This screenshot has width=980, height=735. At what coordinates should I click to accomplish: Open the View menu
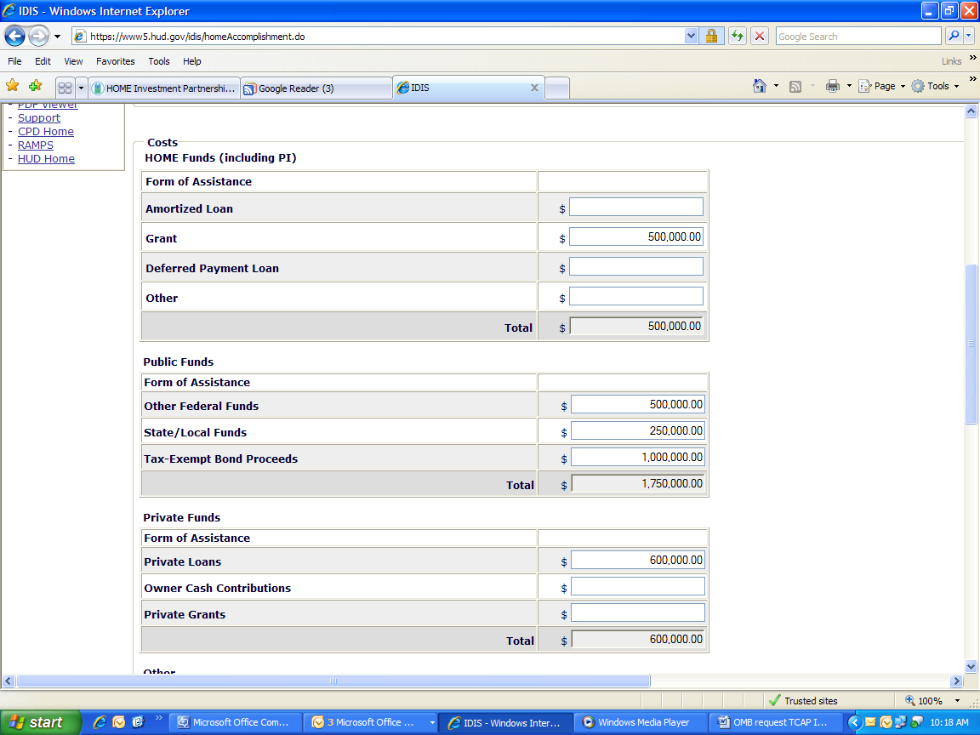point(73,61)
